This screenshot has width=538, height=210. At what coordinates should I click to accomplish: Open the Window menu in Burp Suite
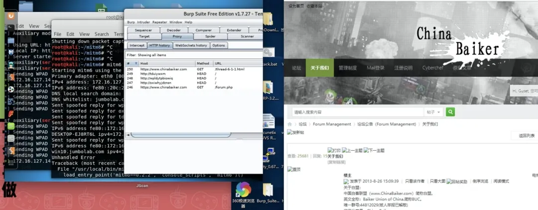click(176, 22)
